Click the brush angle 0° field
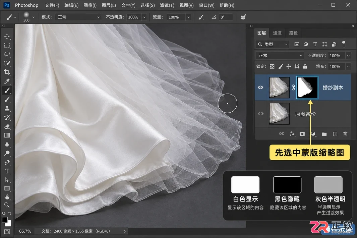 [226, 17]
